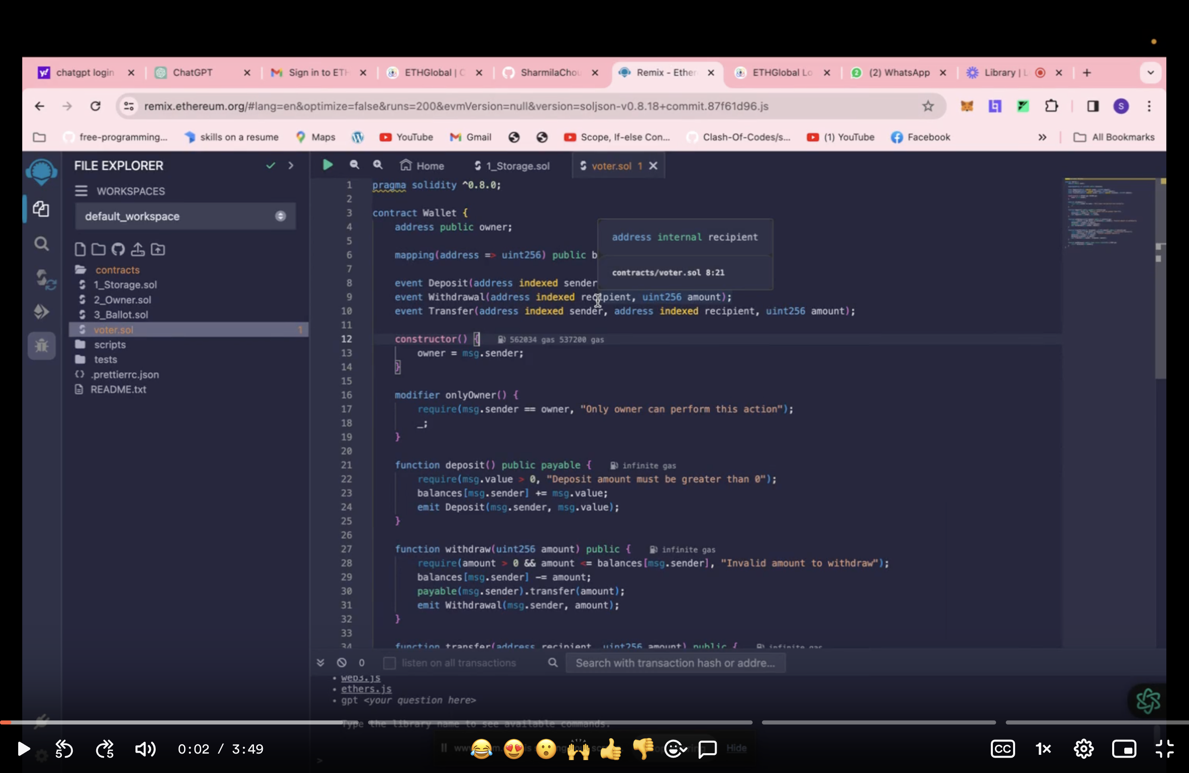Screen dimensions: 1189x773
Task: Mute the video volume
Action: [x=145, y=748]
